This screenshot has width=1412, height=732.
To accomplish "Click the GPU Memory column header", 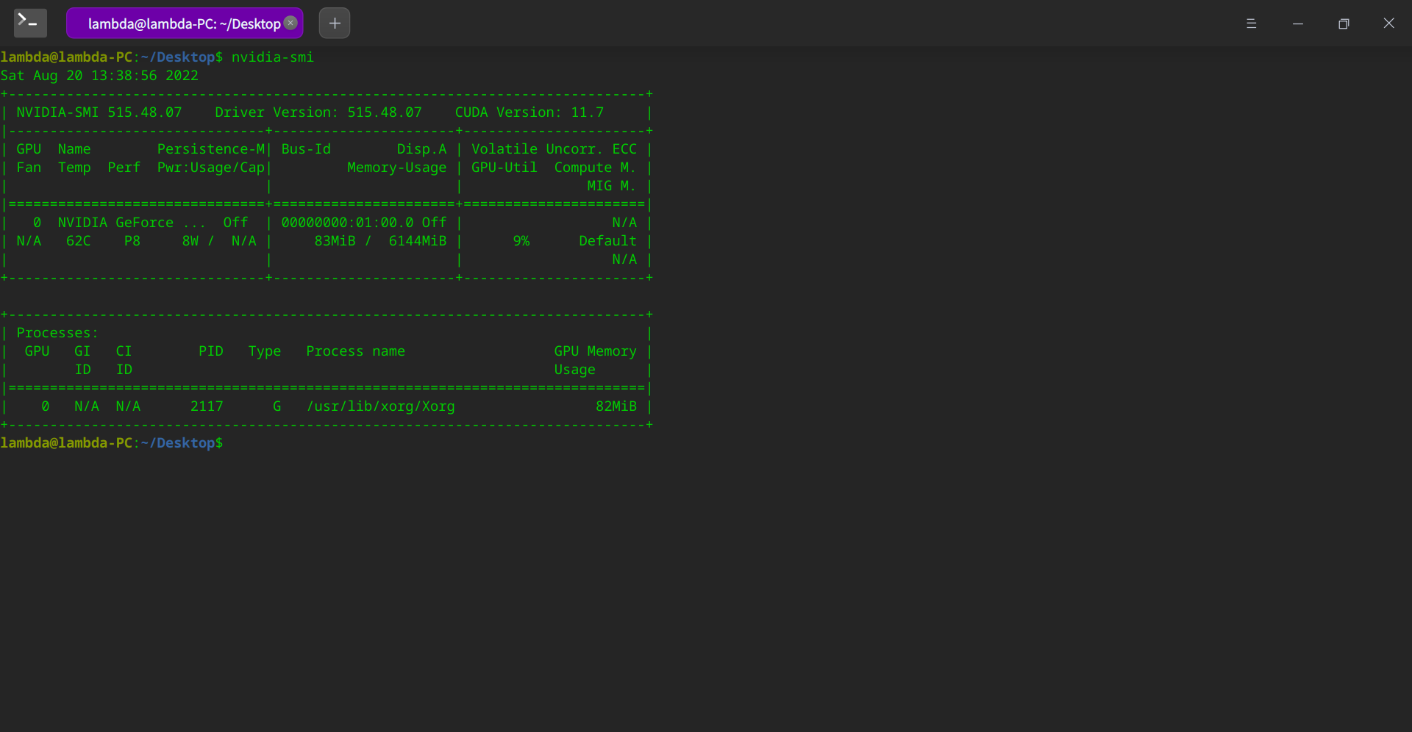I will (x=595, y=351).
